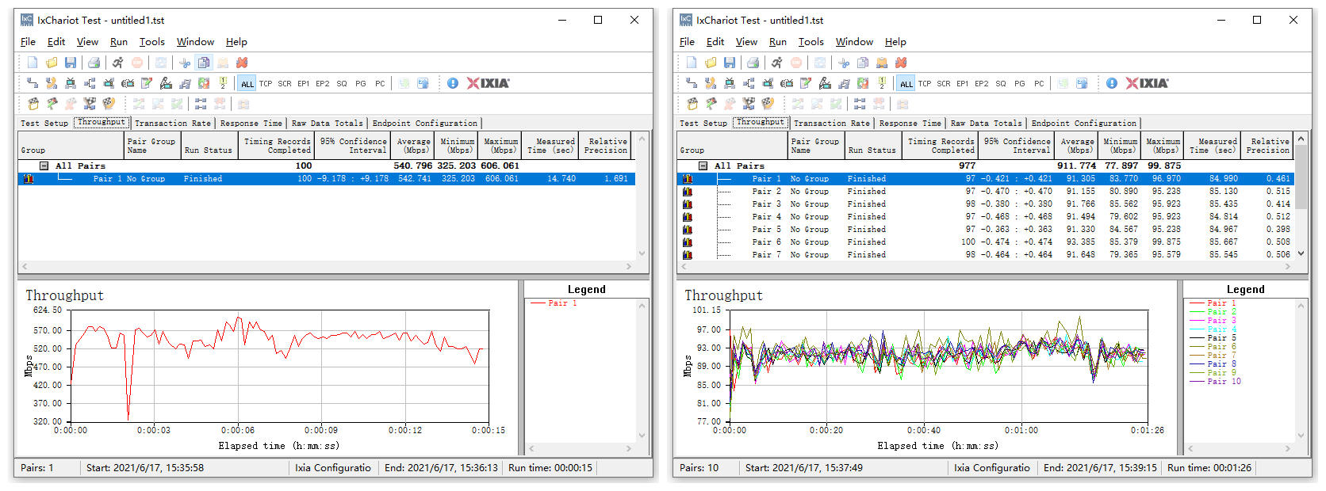Switch to Transaction Rate tab, left window
This screenshot has width=1326, height=491.
[x=173, y=124]
